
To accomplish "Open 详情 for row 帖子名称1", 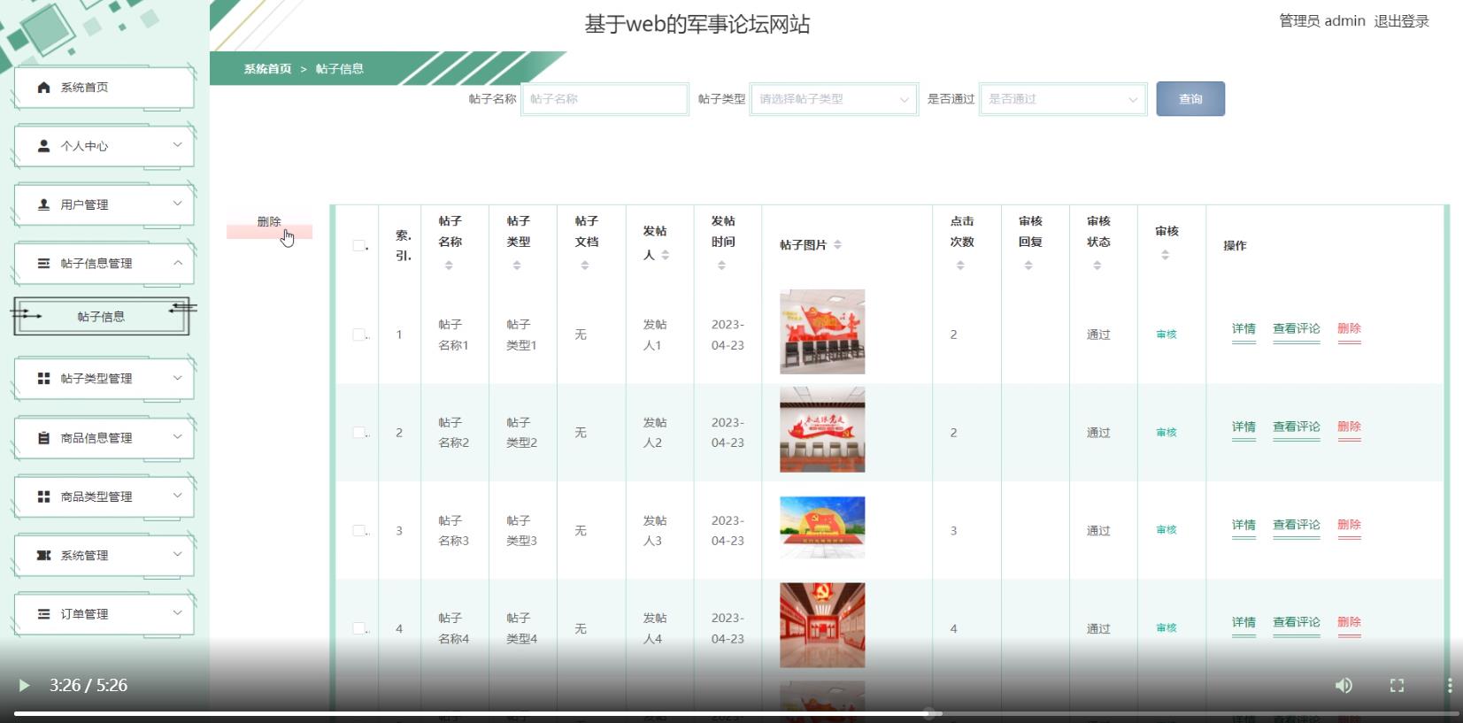I will pos(1244,328).
